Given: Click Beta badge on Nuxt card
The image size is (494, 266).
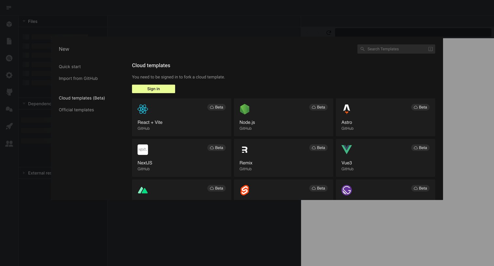Looking at the screenshot, I should 217,188.
